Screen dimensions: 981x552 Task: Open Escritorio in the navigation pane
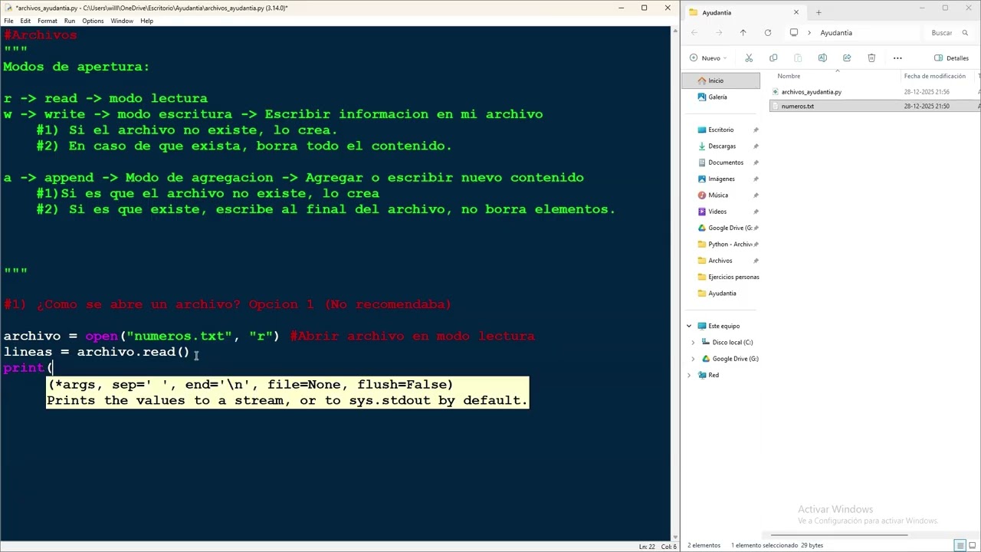click(x=721, y=130)
